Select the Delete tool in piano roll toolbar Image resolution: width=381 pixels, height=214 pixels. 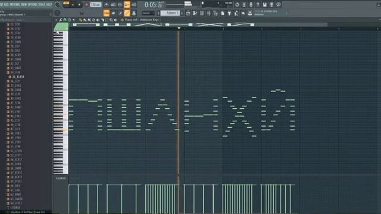click(x=93, y=20)
